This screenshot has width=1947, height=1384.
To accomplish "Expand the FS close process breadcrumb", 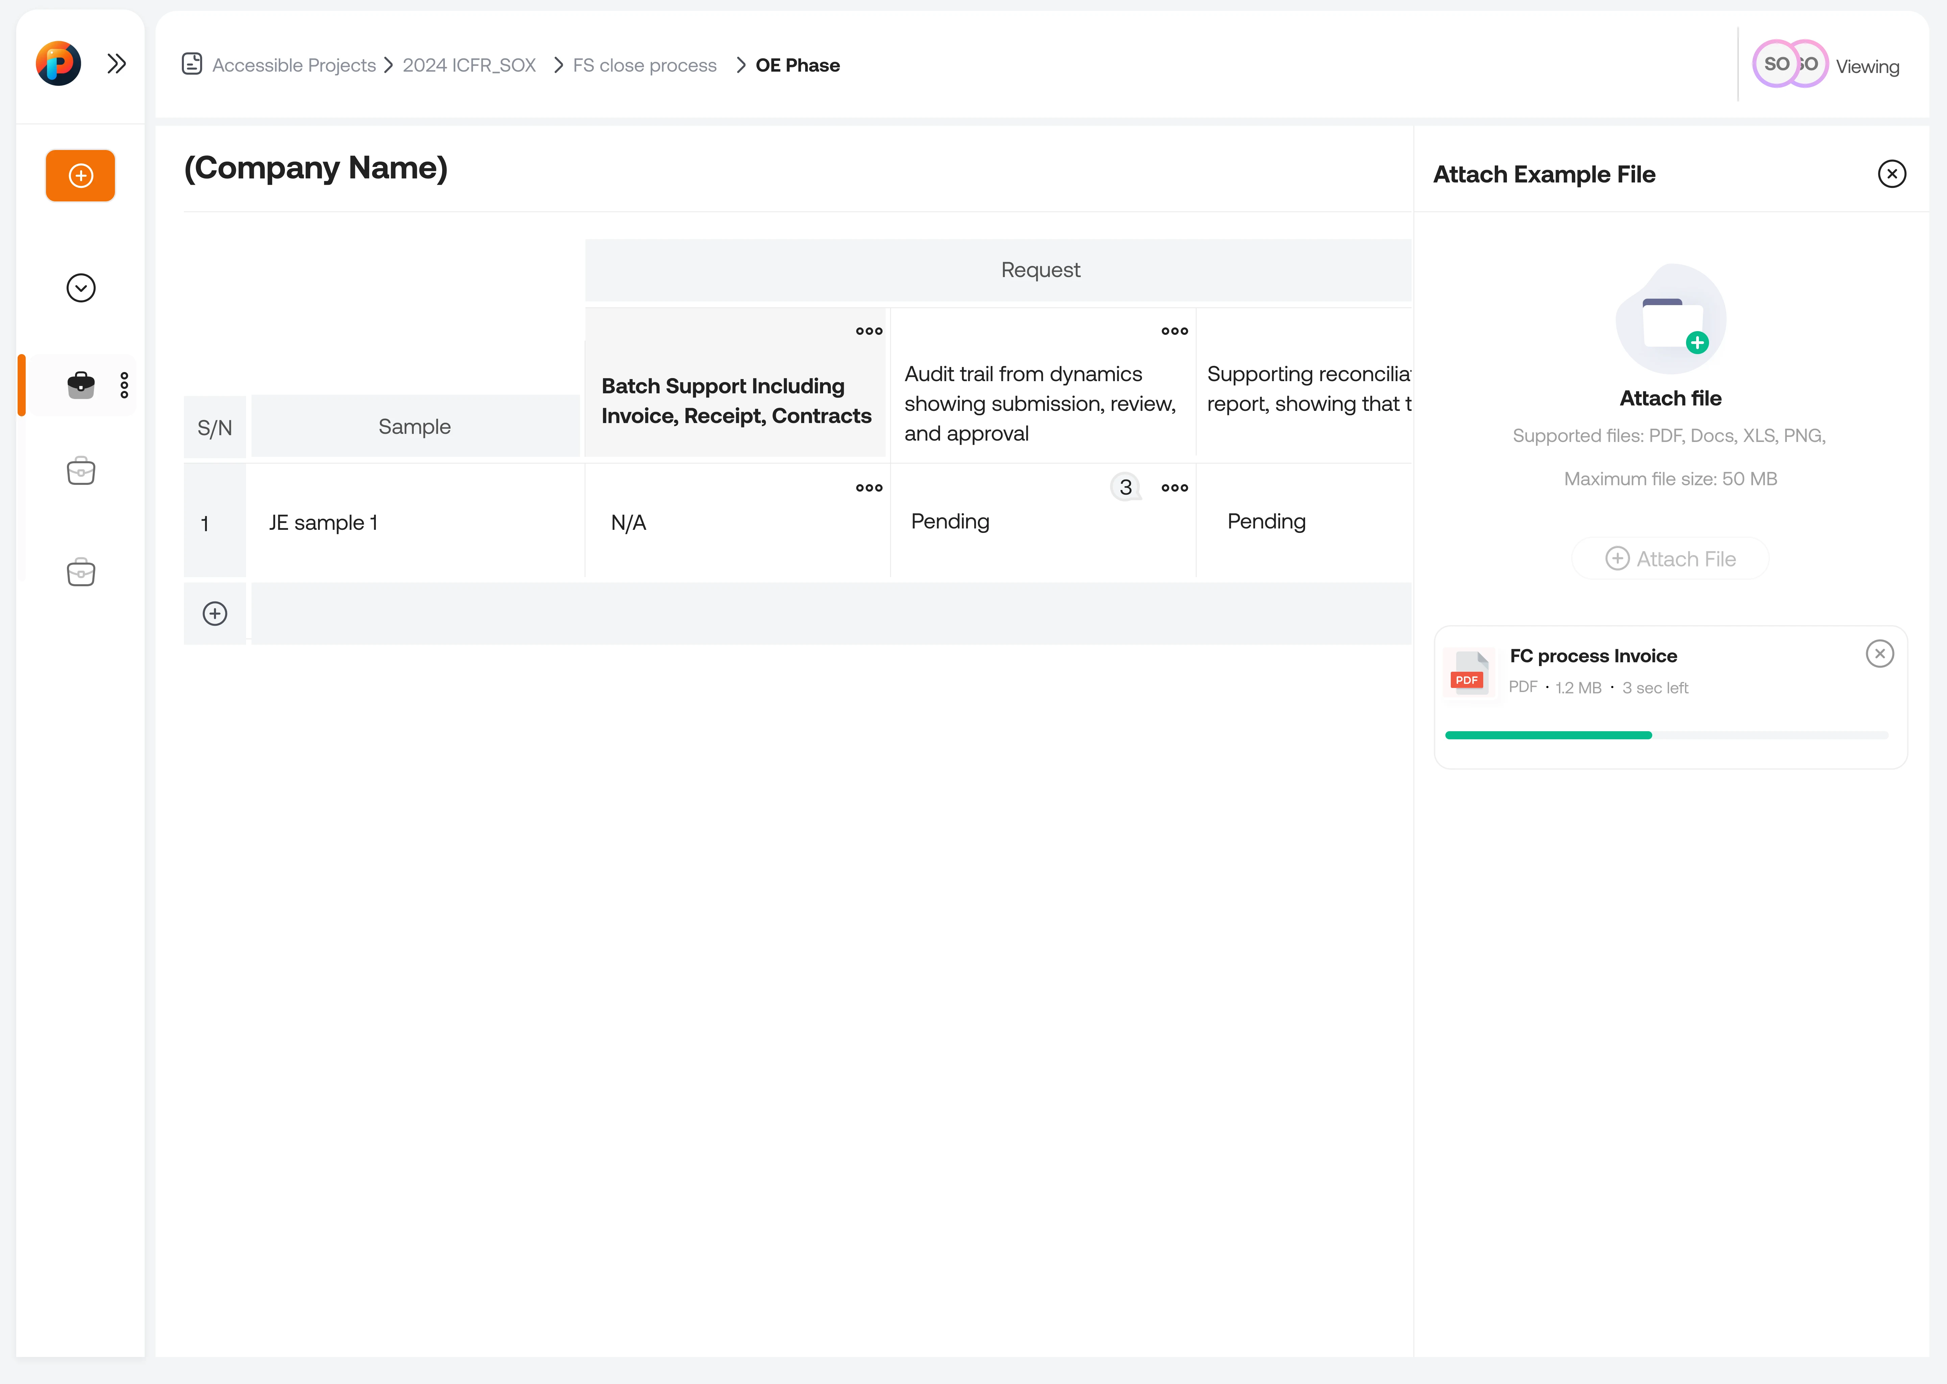I will point(646,65).
